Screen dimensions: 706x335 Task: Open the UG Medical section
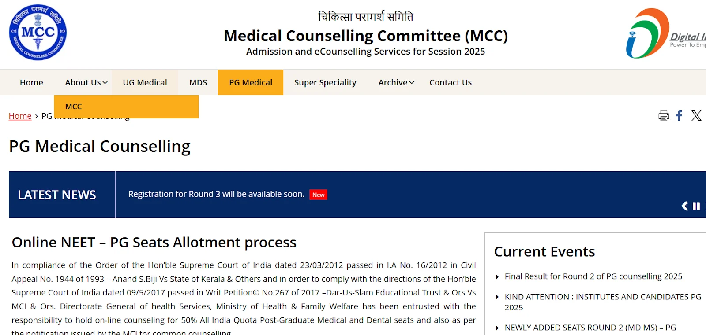pyautogui.click(x=145, y=82)
